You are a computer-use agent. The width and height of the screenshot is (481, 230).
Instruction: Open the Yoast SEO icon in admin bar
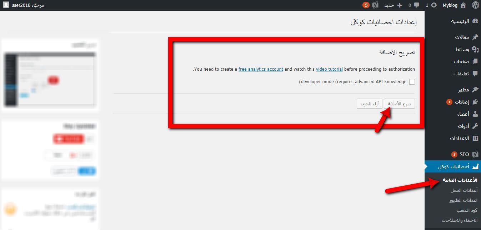tap(375, 5)
